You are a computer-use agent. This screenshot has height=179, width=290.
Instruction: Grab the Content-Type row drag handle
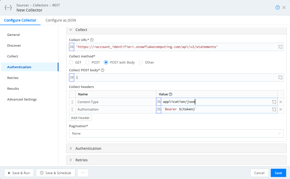[72, 102]
